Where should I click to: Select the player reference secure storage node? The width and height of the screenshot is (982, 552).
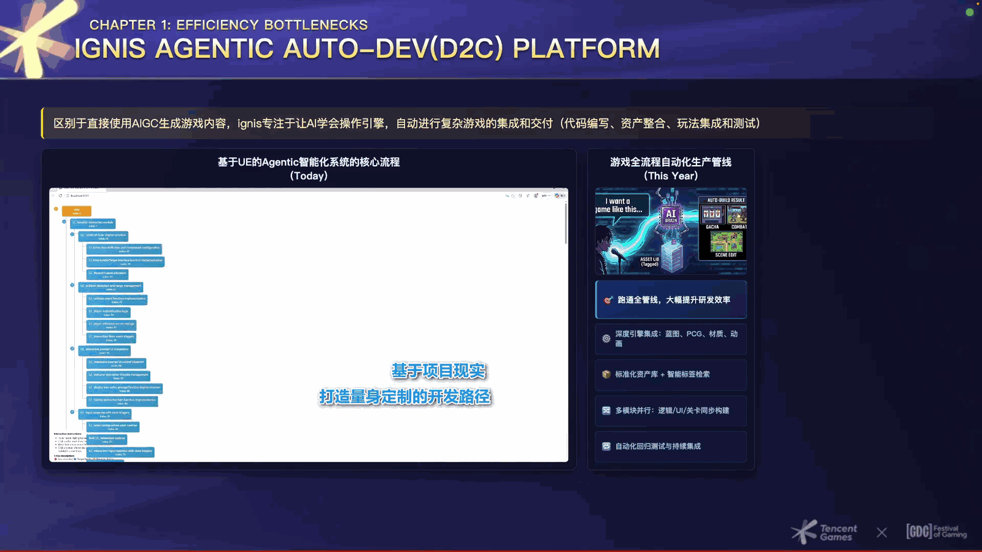pyautogui.click(x=111, y=325)
